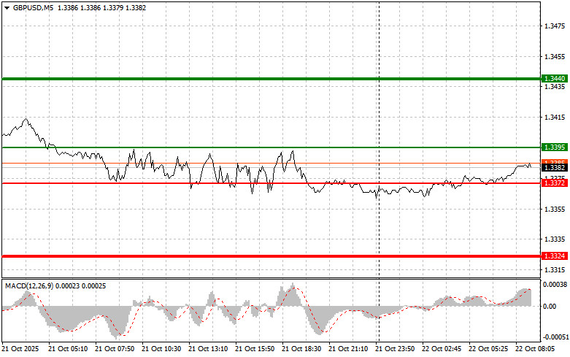570x357 pixels.
Task: Click the 1.3475 price axis value
Action: [555, 26]
